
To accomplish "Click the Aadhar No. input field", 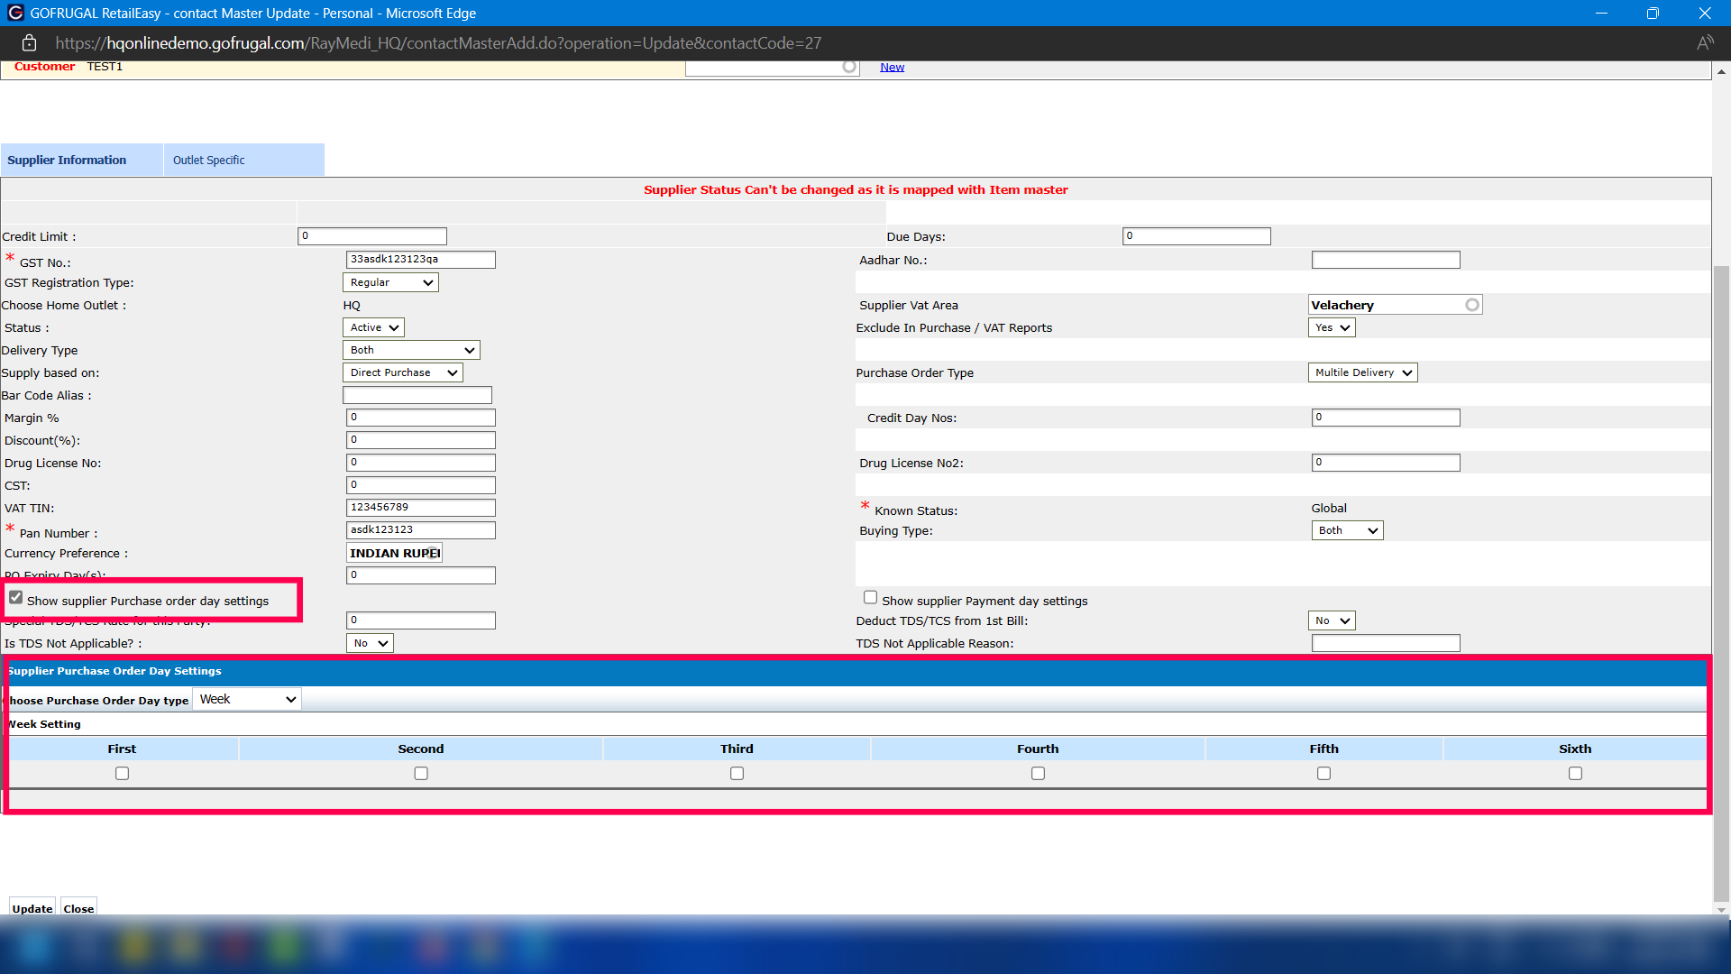I will (x=1385, y=260).
